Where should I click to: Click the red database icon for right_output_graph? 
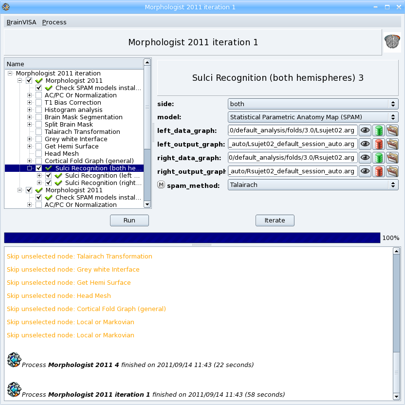tap(379, 171)
